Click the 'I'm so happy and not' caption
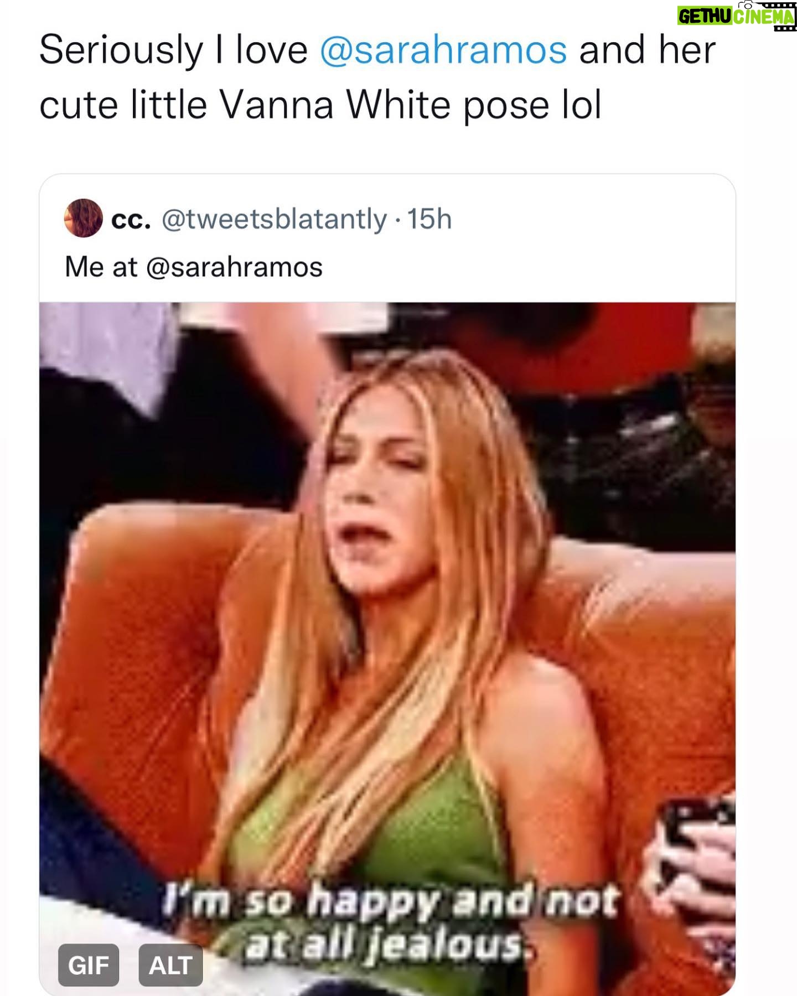 [390, 901]
